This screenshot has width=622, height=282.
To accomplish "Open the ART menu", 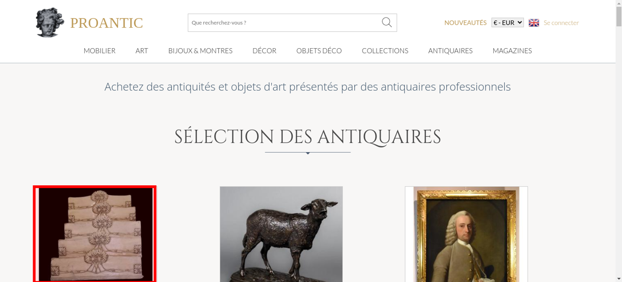I will coord(142,51).
